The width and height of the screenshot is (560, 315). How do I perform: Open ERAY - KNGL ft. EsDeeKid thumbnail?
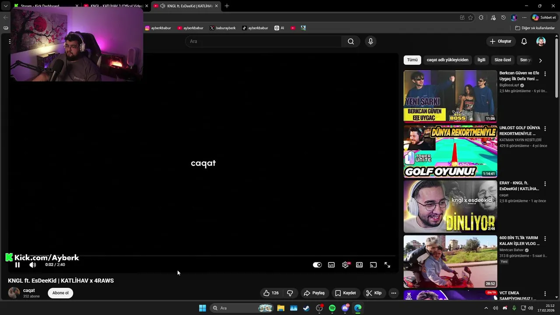(x=450, y=206)
